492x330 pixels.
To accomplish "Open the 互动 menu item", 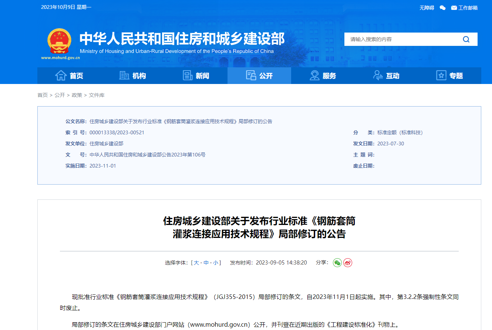I will click(x=391, y=75).
